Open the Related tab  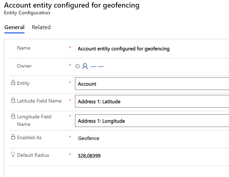coord(41,27)
